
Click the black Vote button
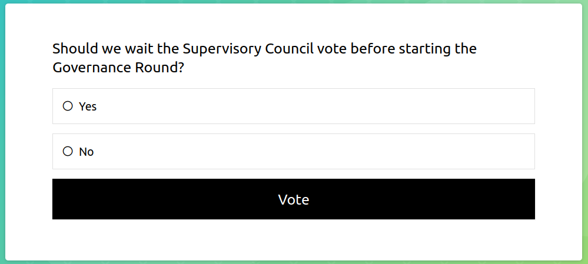(293, 199)
